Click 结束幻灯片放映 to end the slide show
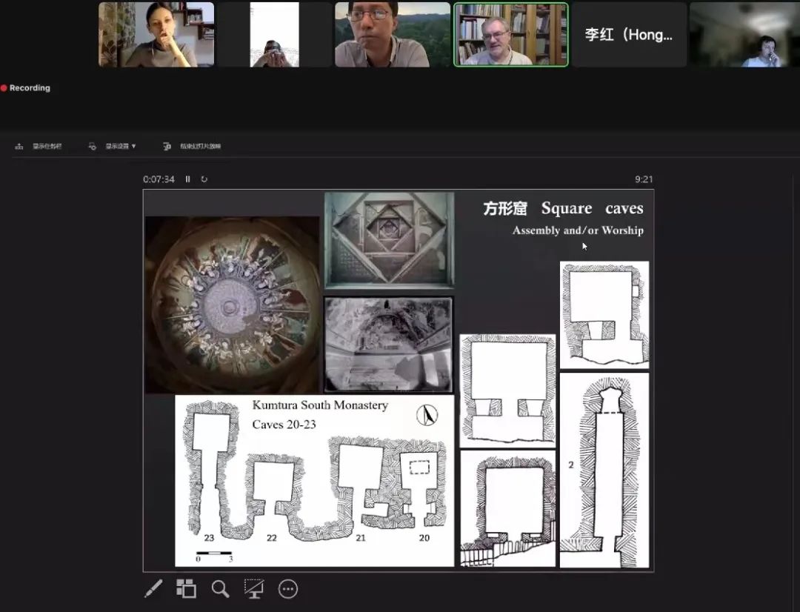This screenshot has width=800, height=612. coord(193,147)
